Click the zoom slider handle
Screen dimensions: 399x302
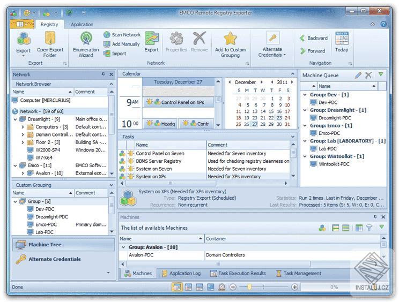coord(249,287)
